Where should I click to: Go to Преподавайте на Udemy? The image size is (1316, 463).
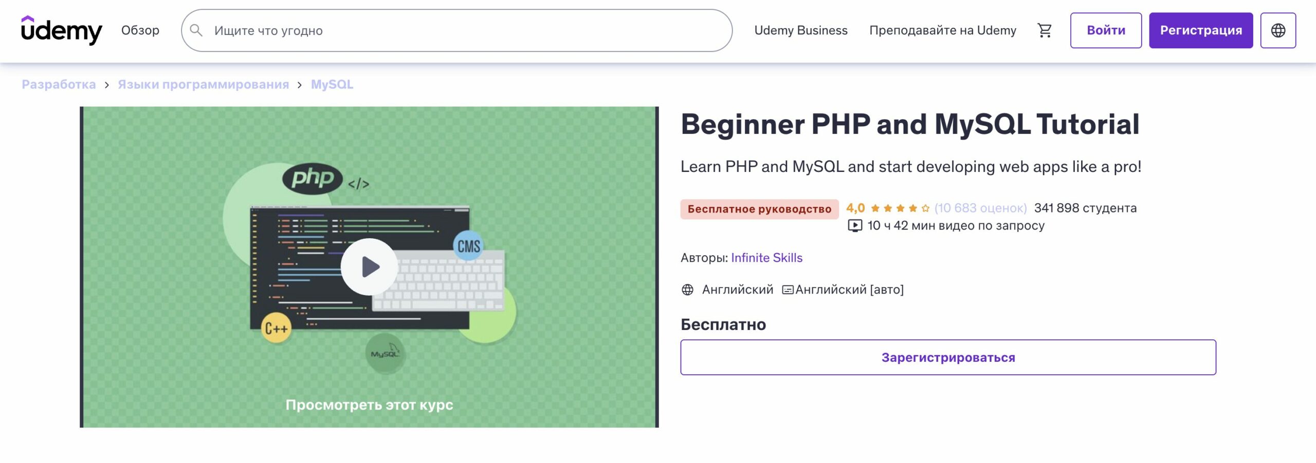point(942,30)
